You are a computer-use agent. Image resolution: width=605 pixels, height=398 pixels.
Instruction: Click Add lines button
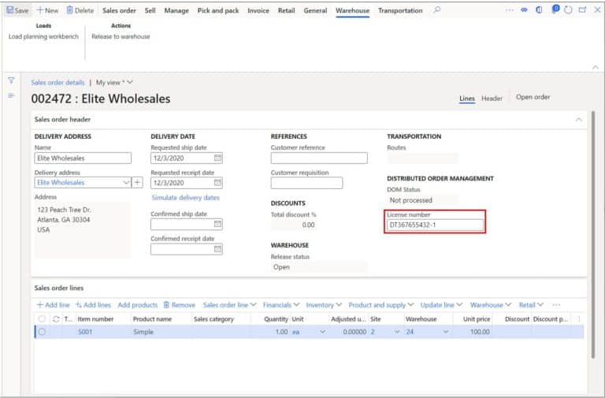[94, 305]
